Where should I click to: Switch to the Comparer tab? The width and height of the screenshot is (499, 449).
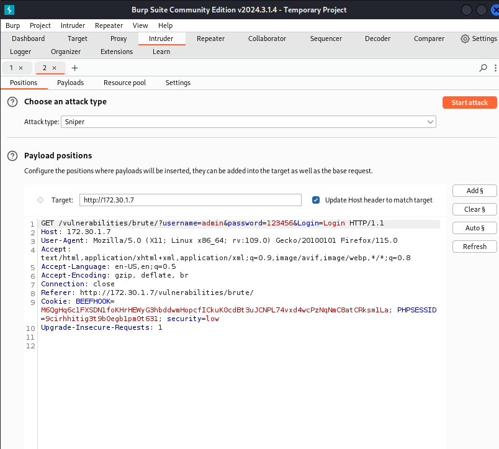click(429, 39)
